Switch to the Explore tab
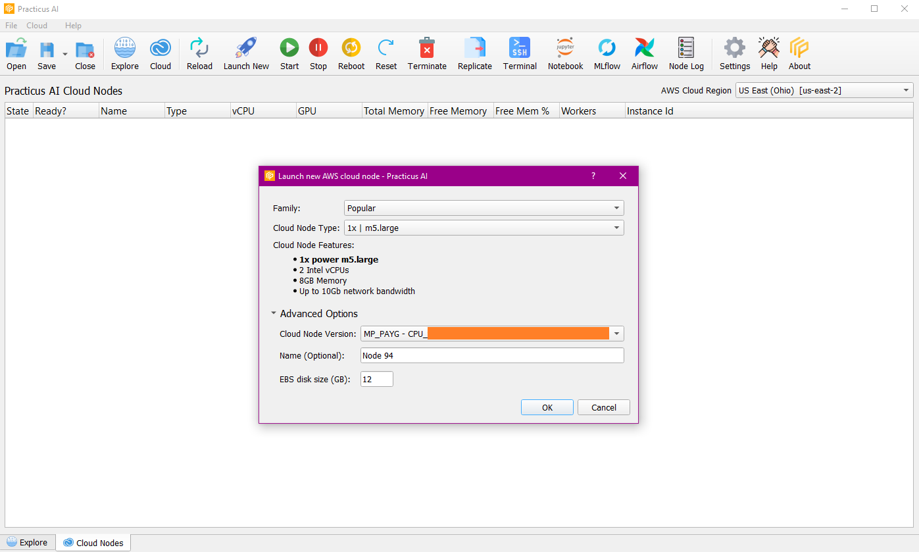 pos(28,543)
